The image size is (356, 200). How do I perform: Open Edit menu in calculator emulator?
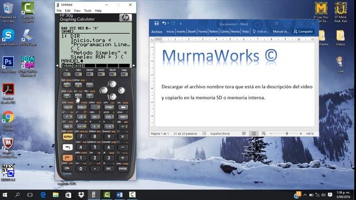tap(68, 11)
